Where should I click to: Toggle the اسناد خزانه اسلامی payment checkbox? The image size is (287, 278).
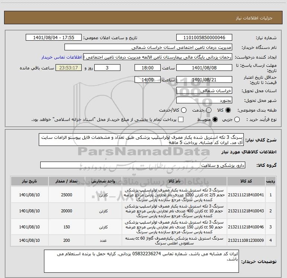181,119
